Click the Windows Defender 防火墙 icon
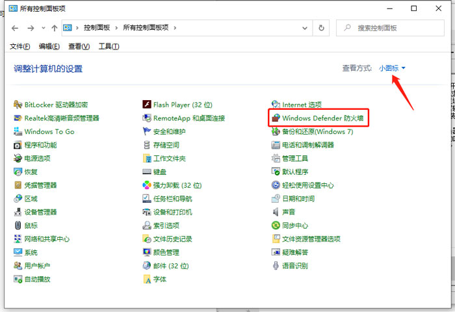Screen dimensions: 455x312 tap(276, 118)
